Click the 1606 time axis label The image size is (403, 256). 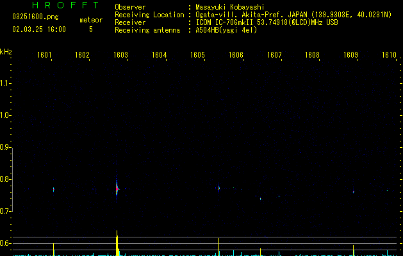point(236,54)
